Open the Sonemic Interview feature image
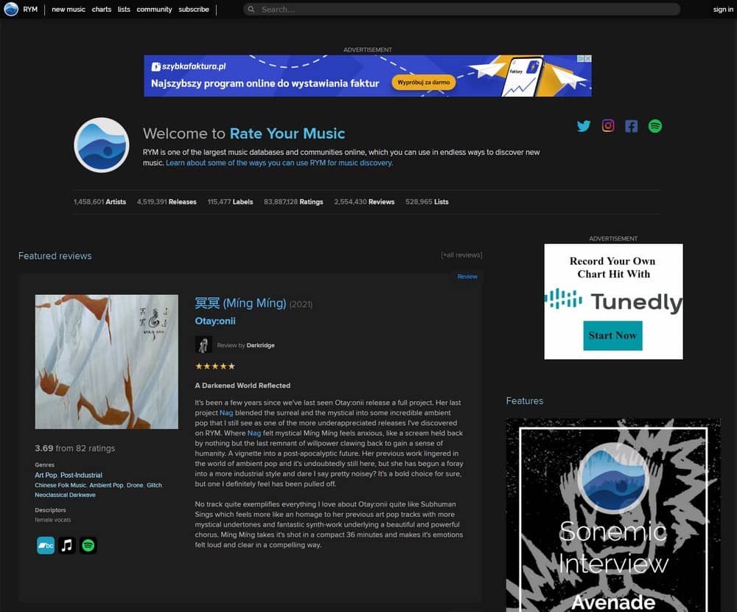This screenshot has height=612, width=737. 613,515
